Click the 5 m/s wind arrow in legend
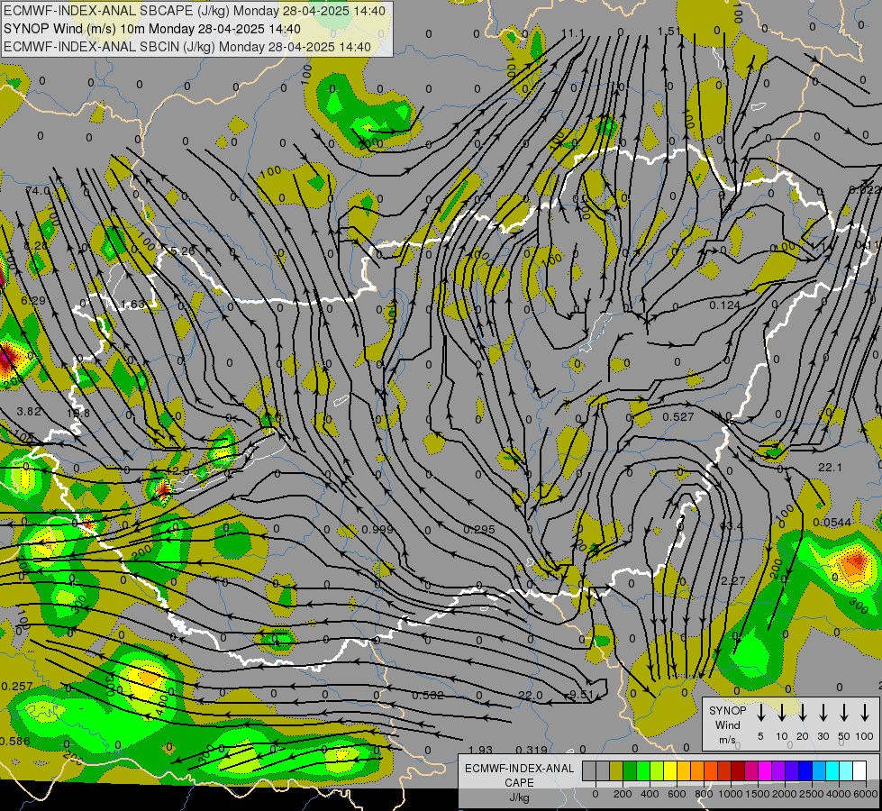The height and width of the screenshot is (811, 882). pos(760,713)
